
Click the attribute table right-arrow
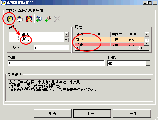pos(142,48)
